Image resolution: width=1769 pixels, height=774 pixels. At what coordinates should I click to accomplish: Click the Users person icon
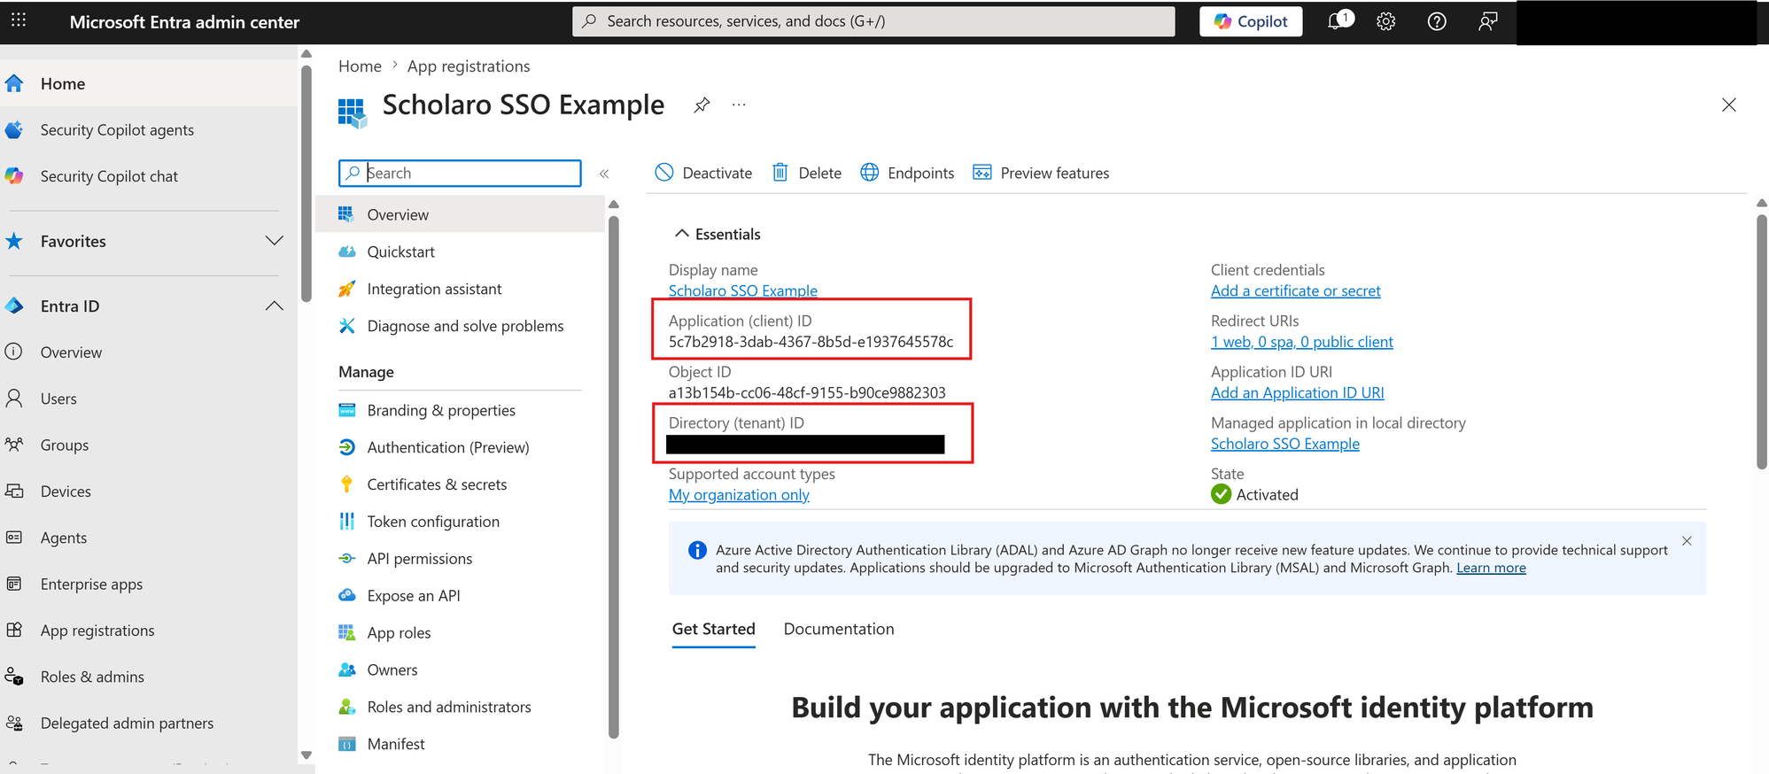coord(14,399)
